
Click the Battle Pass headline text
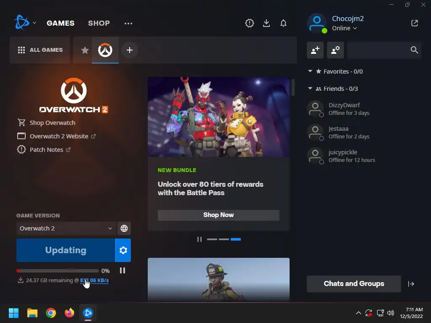pos(210,188)
